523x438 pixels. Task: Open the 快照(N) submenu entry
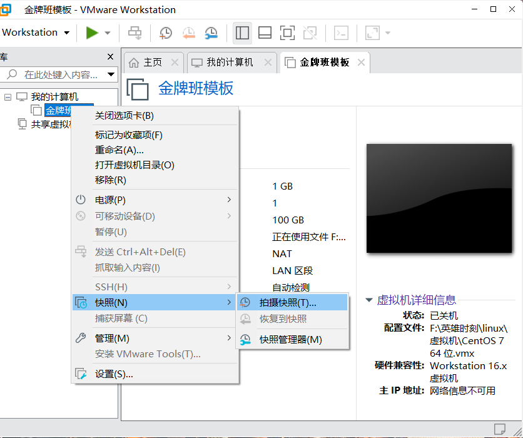click(153, 303)
